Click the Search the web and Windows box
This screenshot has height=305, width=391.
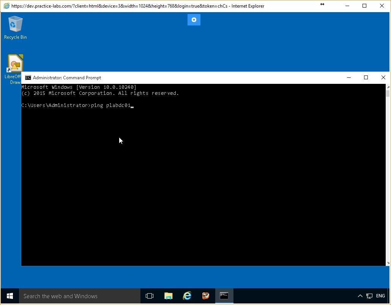coord(76,296)
